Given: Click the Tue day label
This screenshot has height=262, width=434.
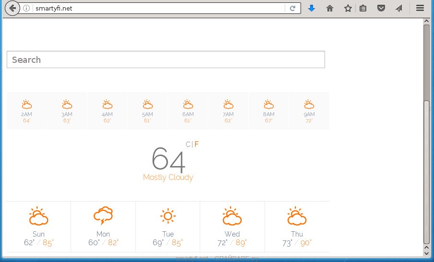Looking at the screenshot, I should coord(168,234).
